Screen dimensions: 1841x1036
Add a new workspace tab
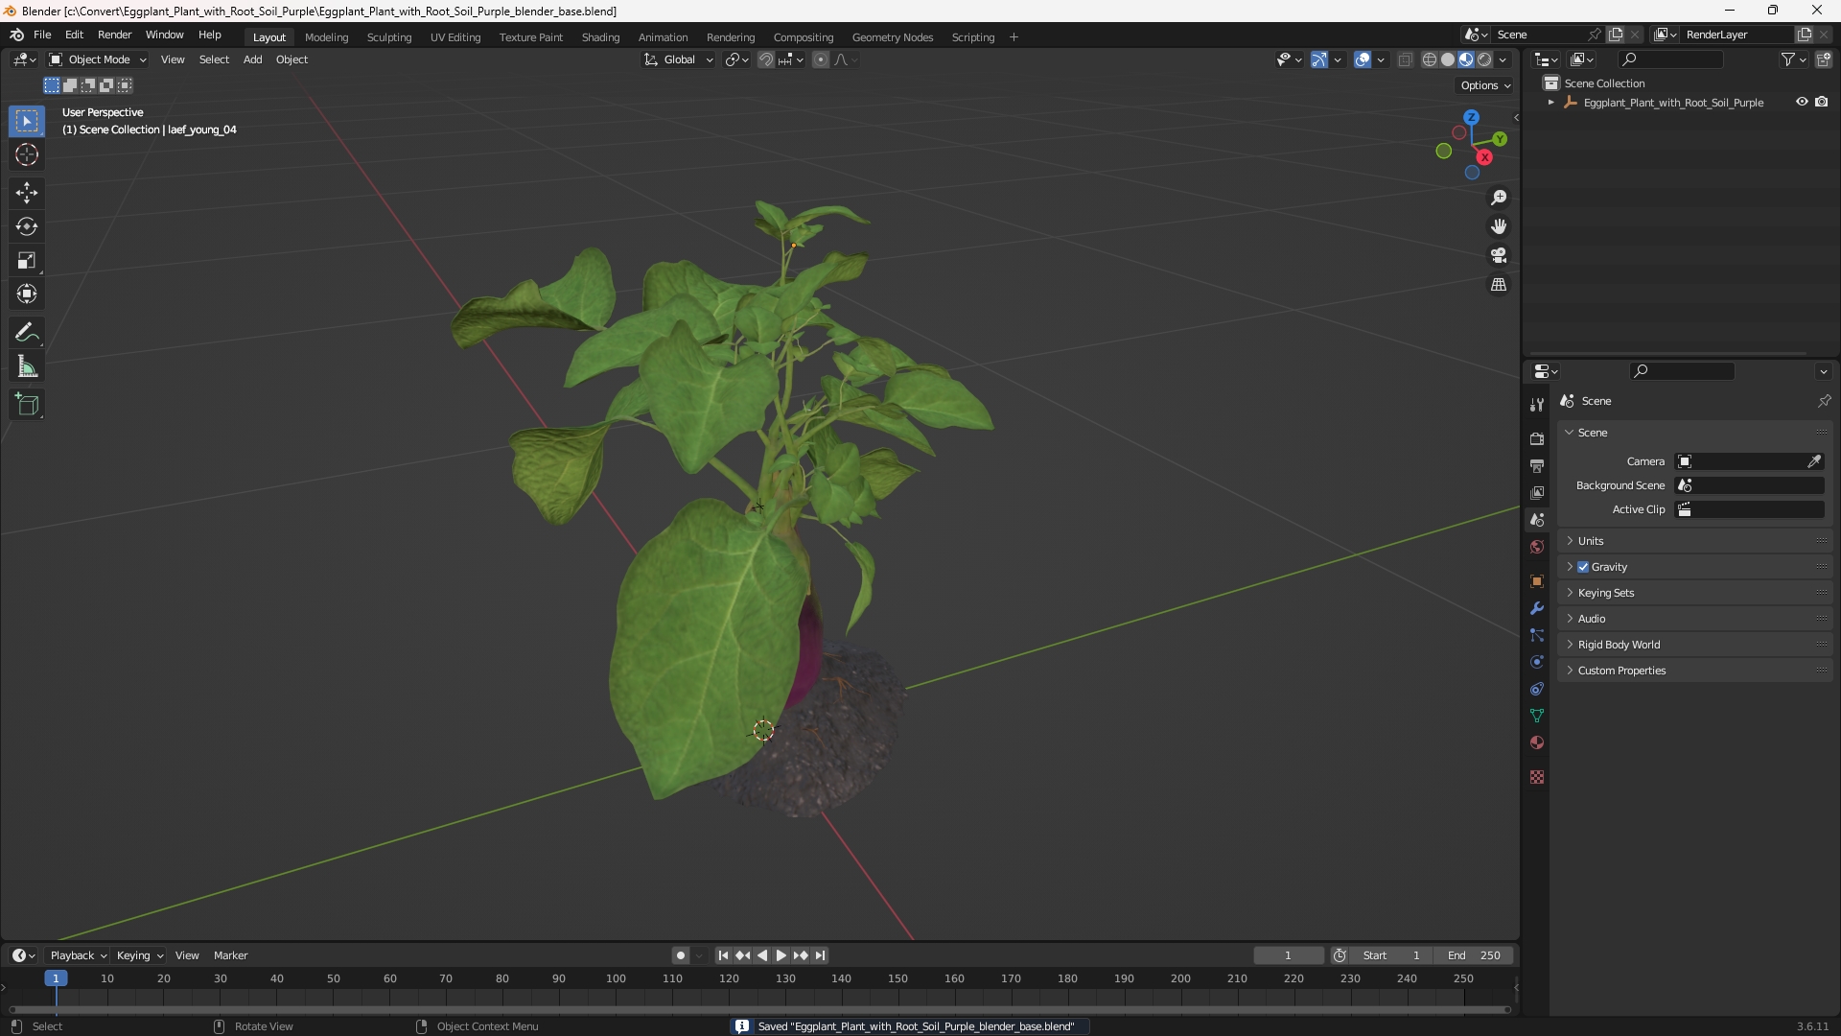pyautogui.click(x=1014, y=37)
